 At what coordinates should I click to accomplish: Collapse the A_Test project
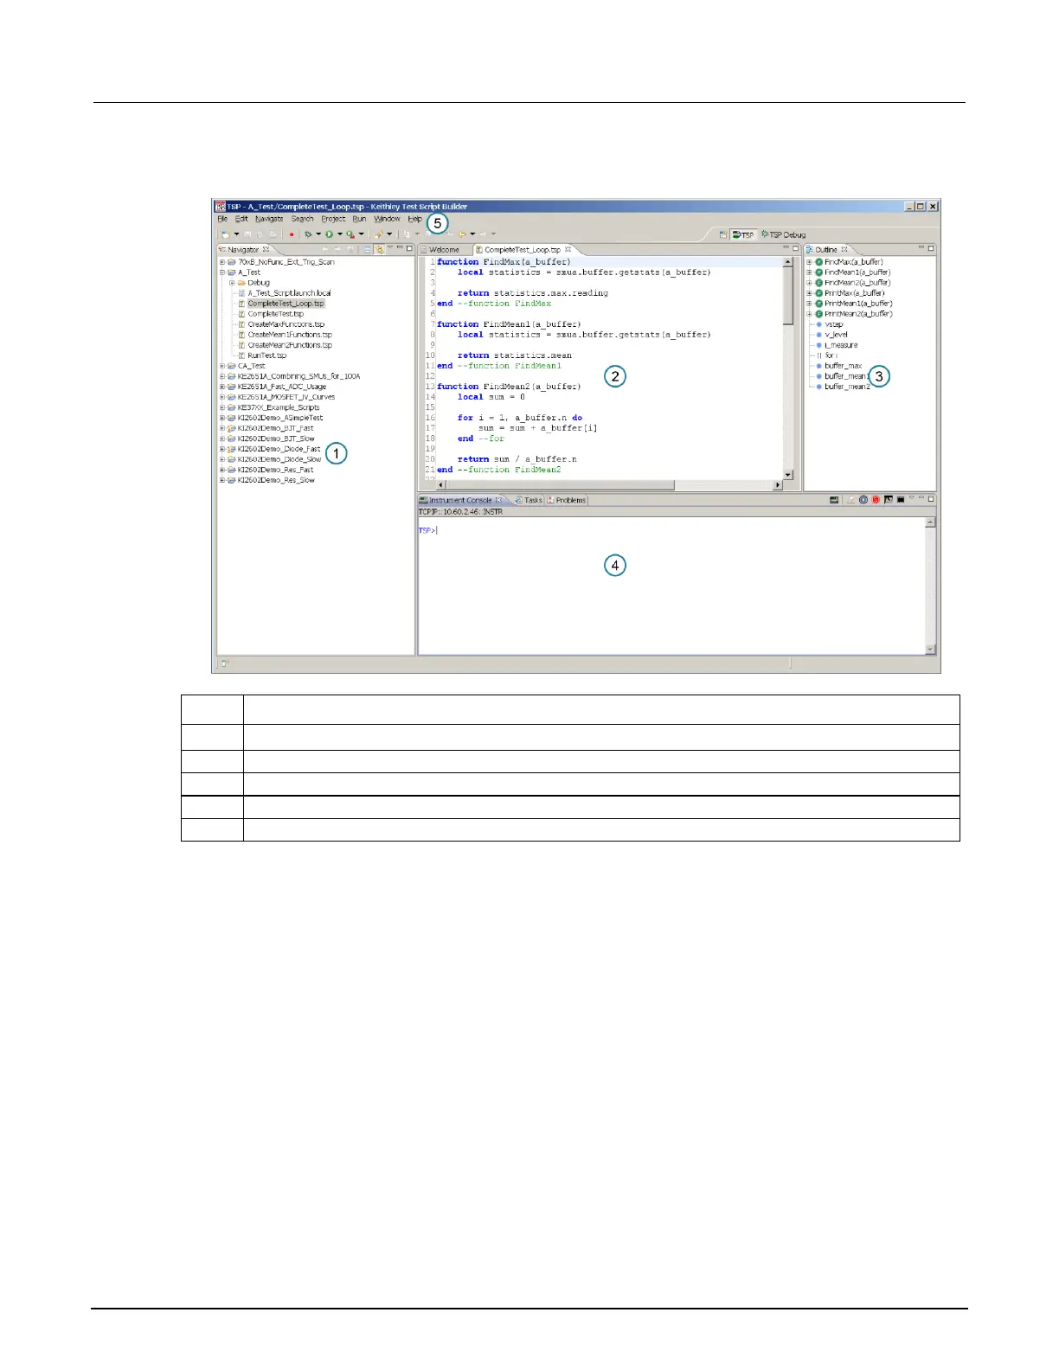click(x=222, y=272)
